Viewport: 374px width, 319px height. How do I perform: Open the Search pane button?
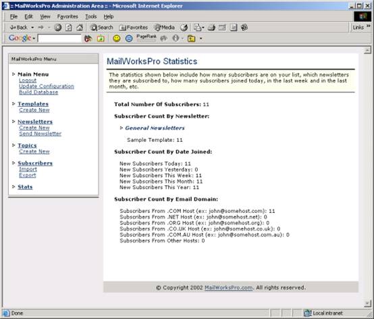pyautogui.click(x=102, y=28)
